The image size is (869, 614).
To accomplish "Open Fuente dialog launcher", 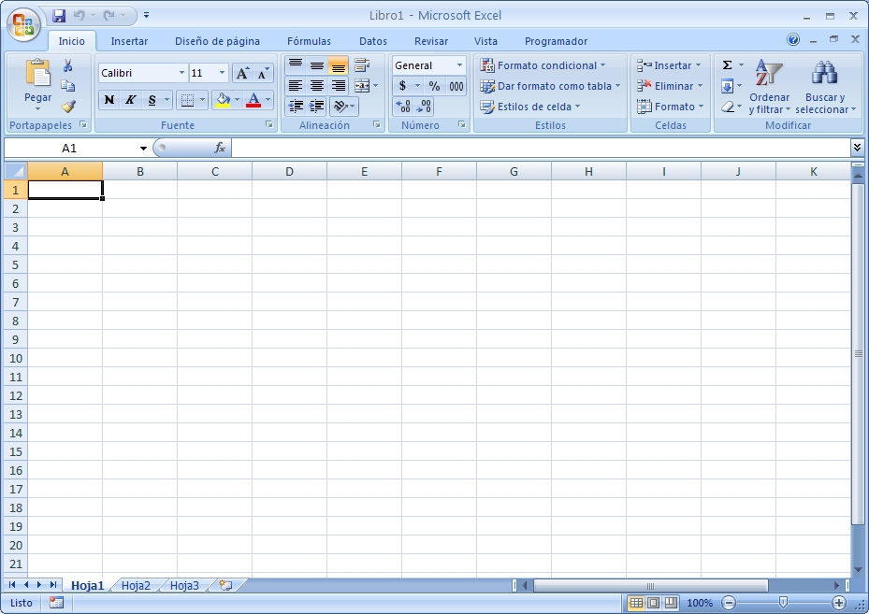I will coord(269,125).
